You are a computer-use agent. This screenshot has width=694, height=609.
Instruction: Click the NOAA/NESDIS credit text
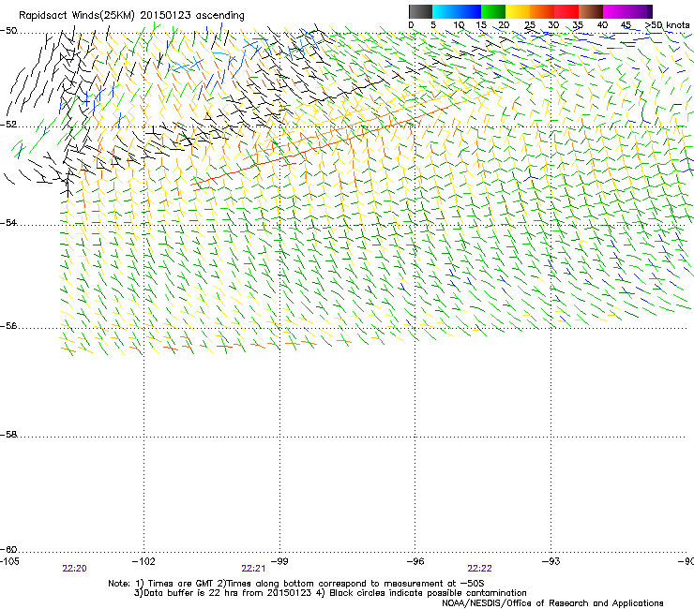pos(552,602)
